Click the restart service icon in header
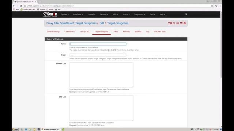Image resolution: width=234 pixels, height=131 pixels. [x=169, y=23]
